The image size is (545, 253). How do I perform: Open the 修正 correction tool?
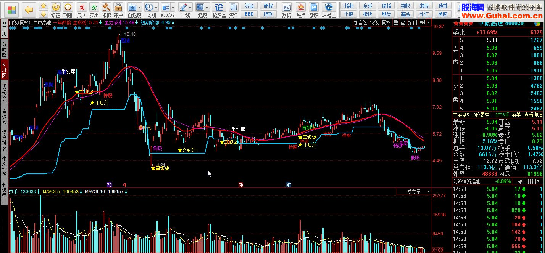pyautogui.click(x=56, y=10)
